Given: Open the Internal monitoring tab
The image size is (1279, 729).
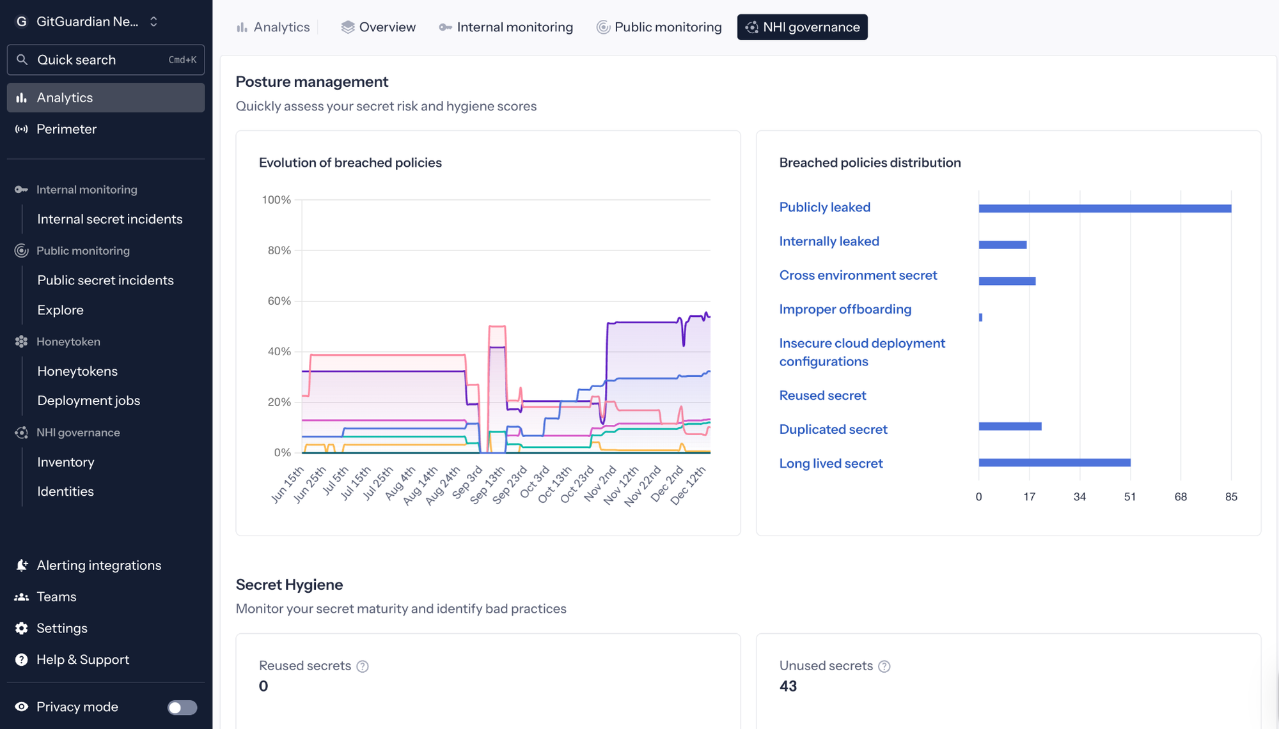Looking at the screenshot, I should (506, 27).
